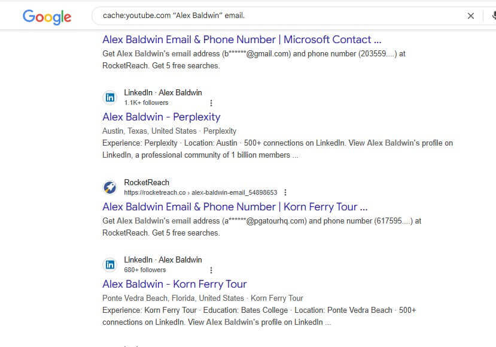Click the LinkedIn favicon above the Perplexity result

pyautogui.click(x=109, y=97)
